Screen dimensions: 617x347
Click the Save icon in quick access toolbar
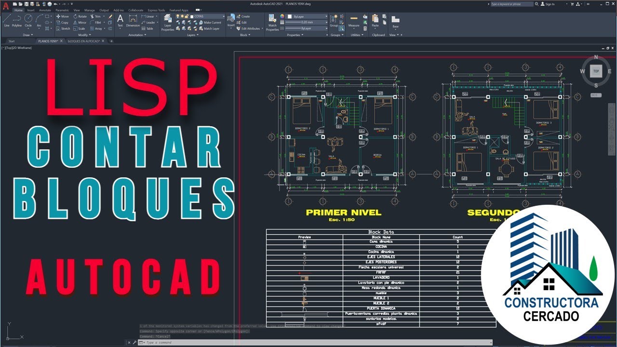(27, 4)
